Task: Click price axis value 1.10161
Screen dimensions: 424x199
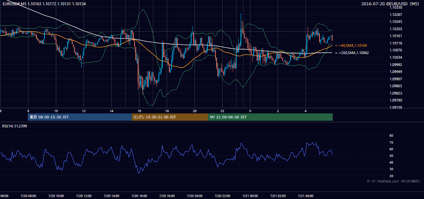Action: click(x=396, y=36)
